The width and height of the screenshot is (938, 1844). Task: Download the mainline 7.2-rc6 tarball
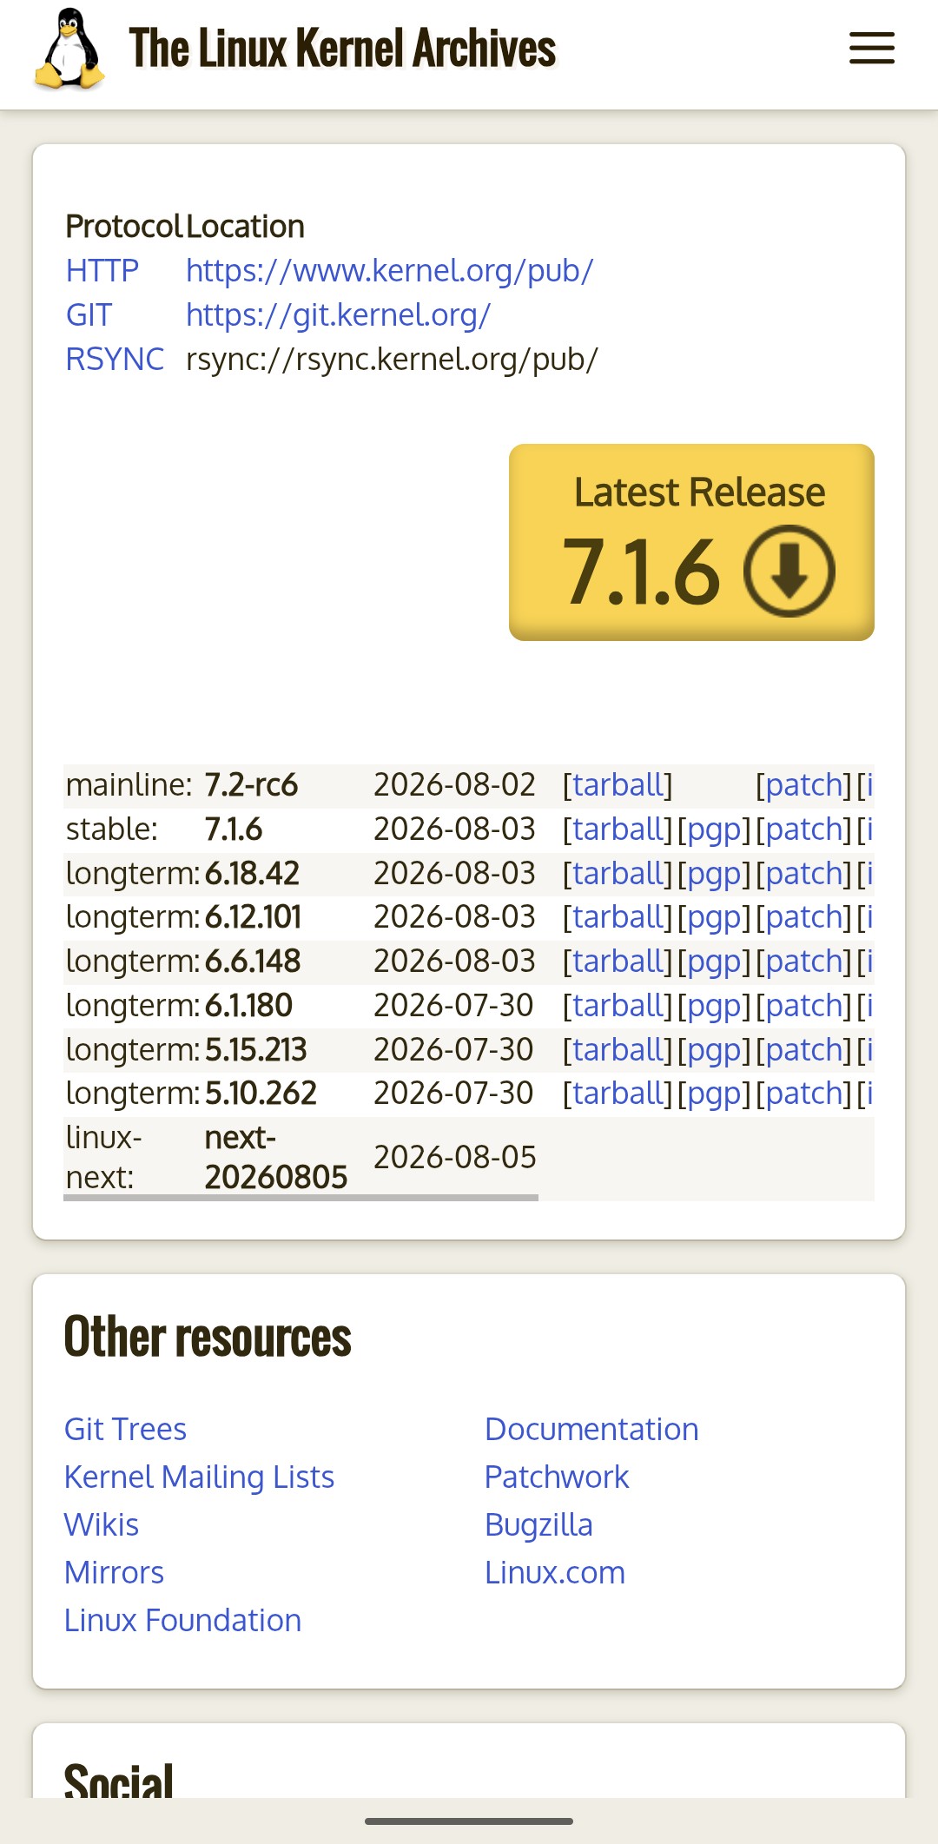618,785
